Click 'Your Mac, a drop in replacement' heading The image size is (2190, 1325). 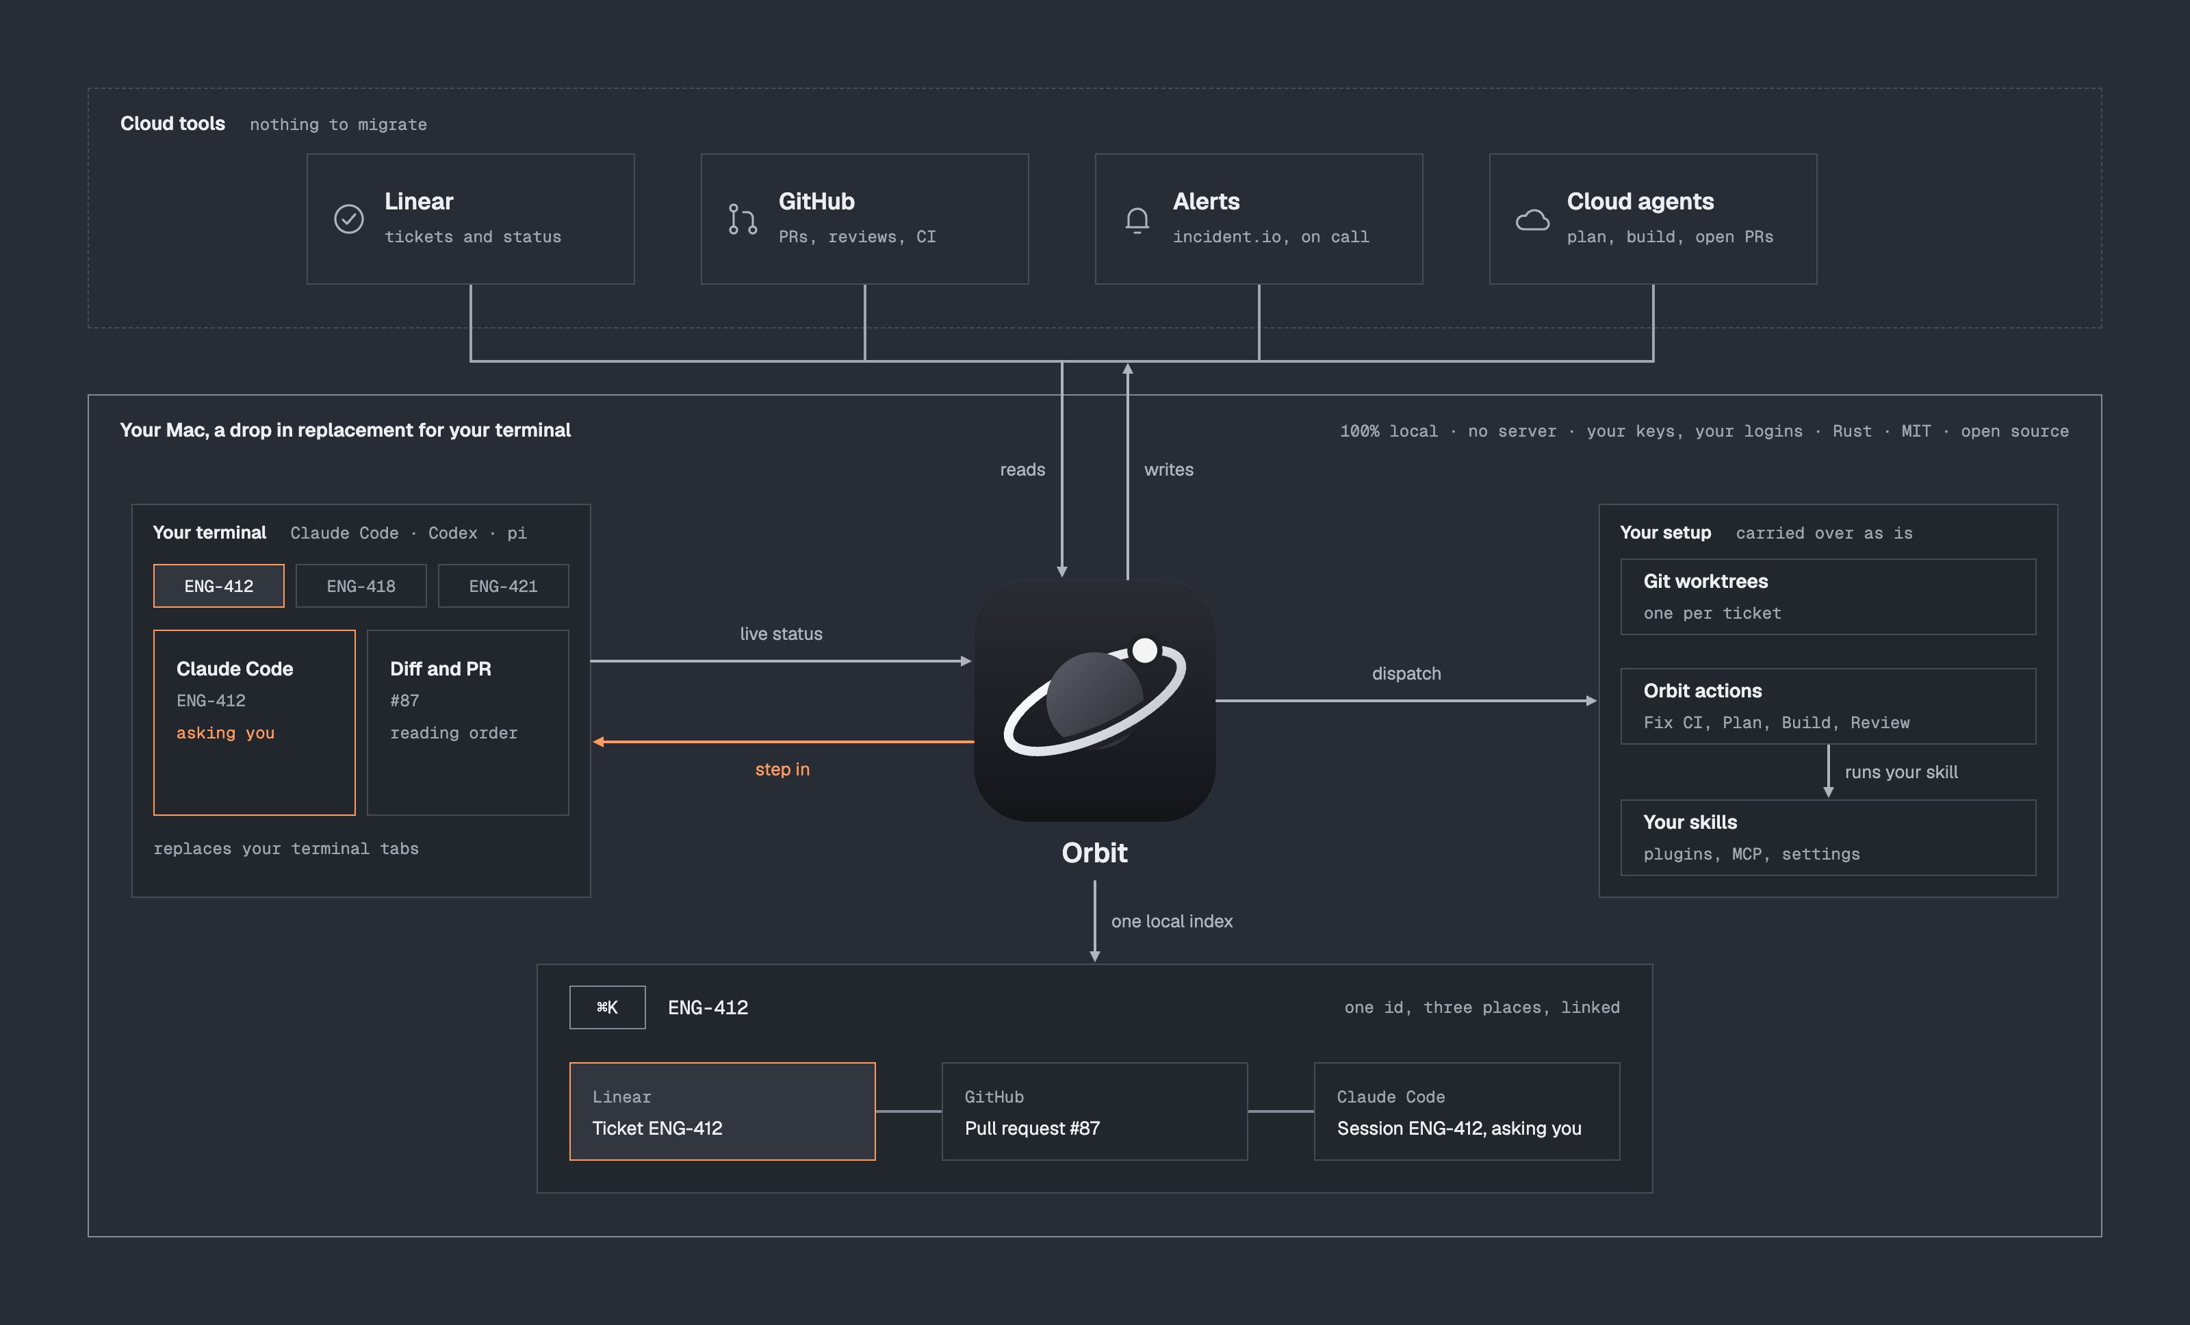pos(345,430)
